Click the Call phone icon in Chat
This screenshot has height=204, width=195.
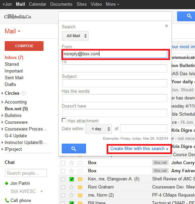tap(7, 200)
